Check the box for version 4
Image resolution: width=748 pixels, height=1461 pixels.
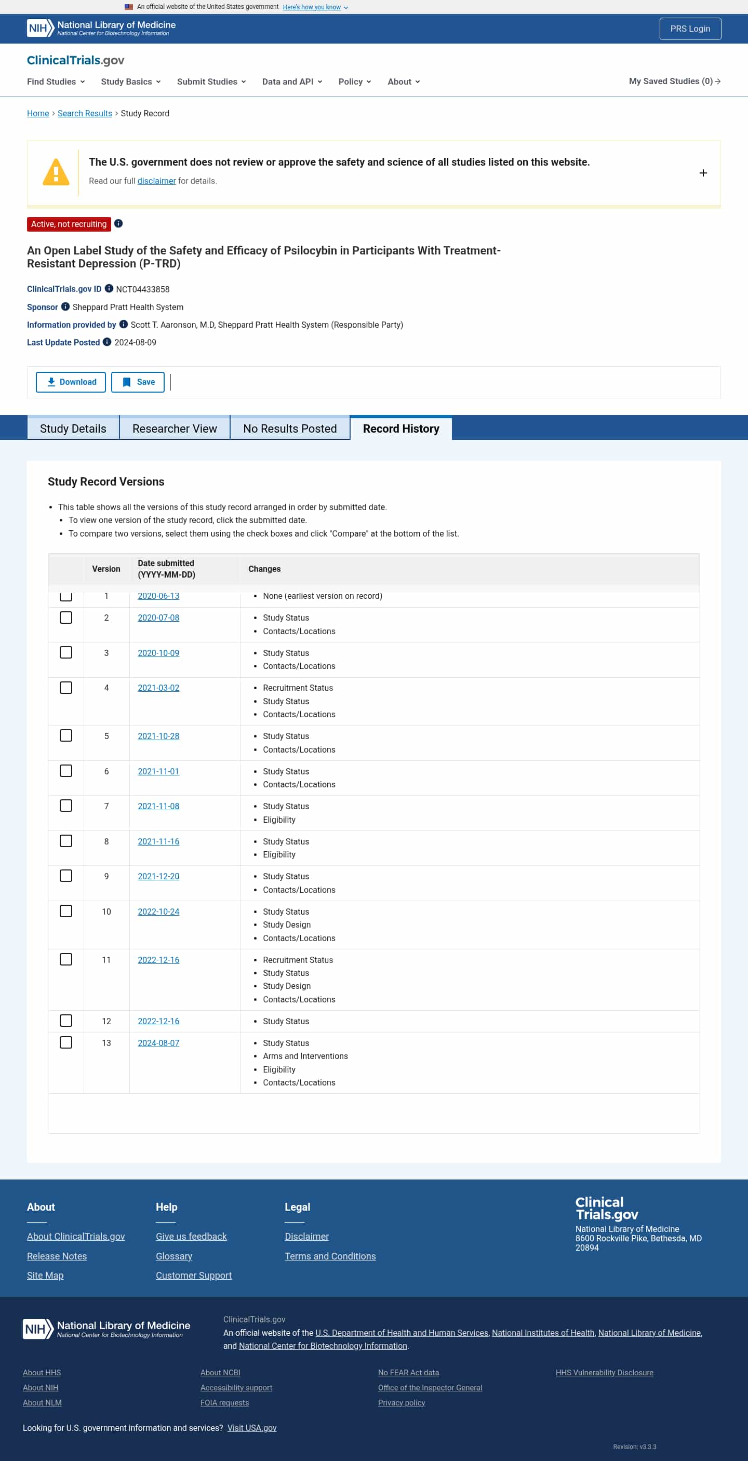tap(66, 688)
